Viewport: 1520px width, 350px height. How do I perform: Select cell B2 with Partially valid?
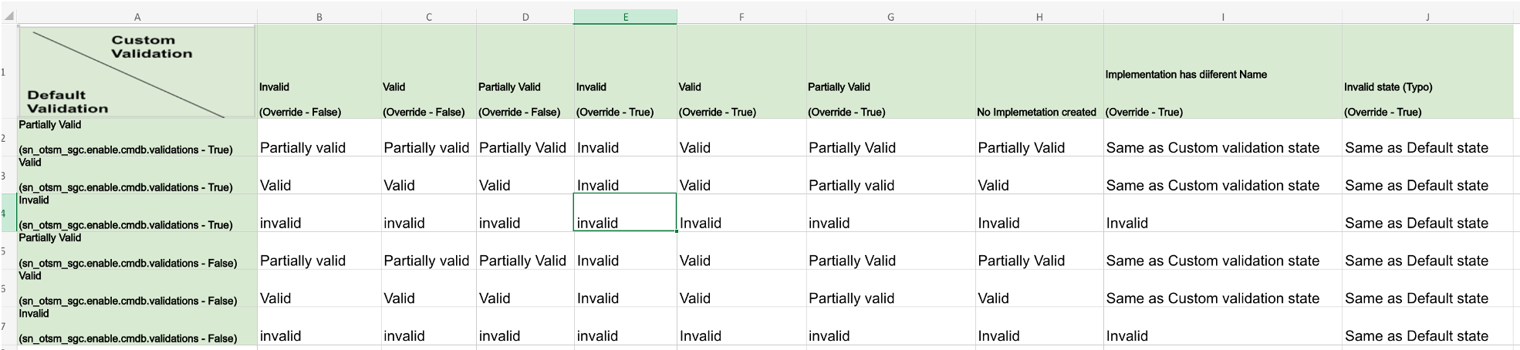click(319, 138)
